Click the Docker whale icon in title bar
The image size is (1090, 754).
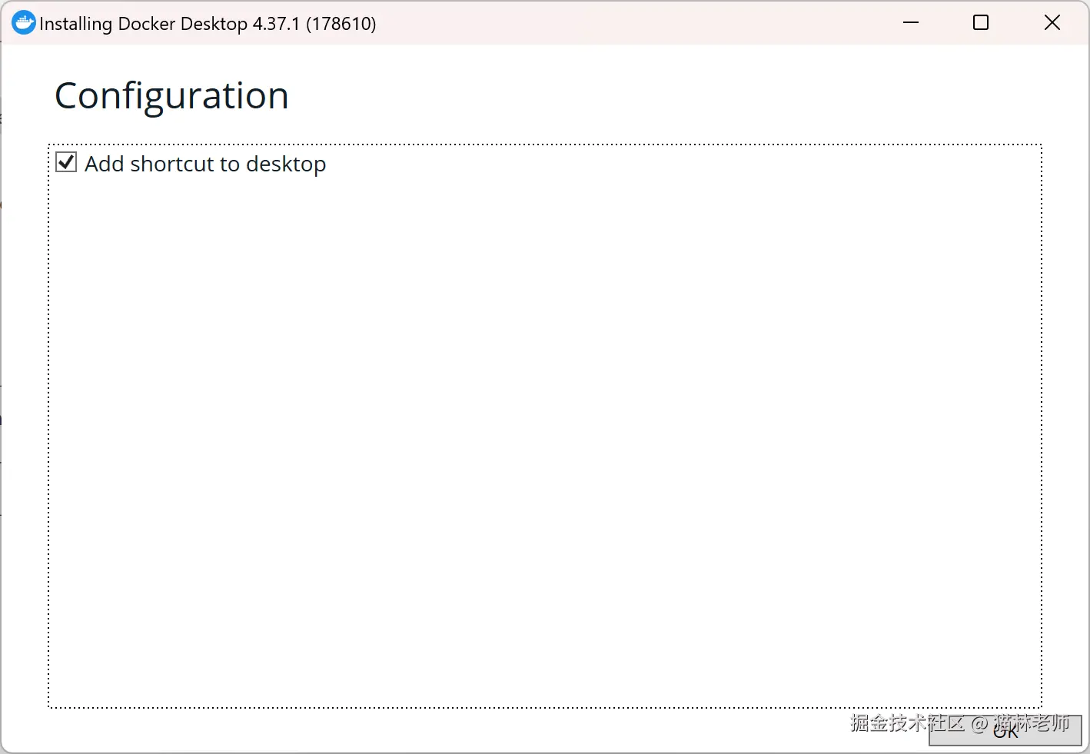(x=24, y=23)
